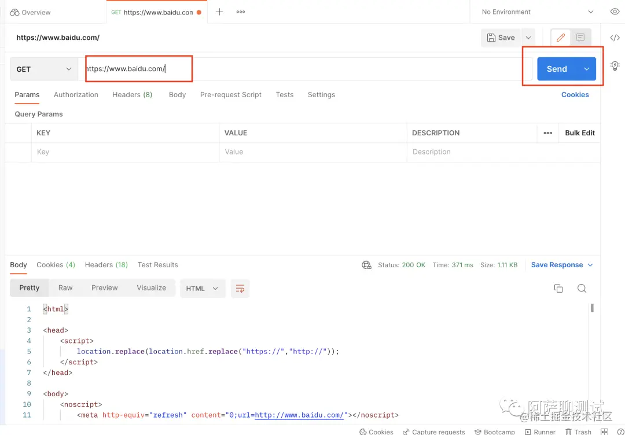Click Bulk Edit for query params

(579, 133)
